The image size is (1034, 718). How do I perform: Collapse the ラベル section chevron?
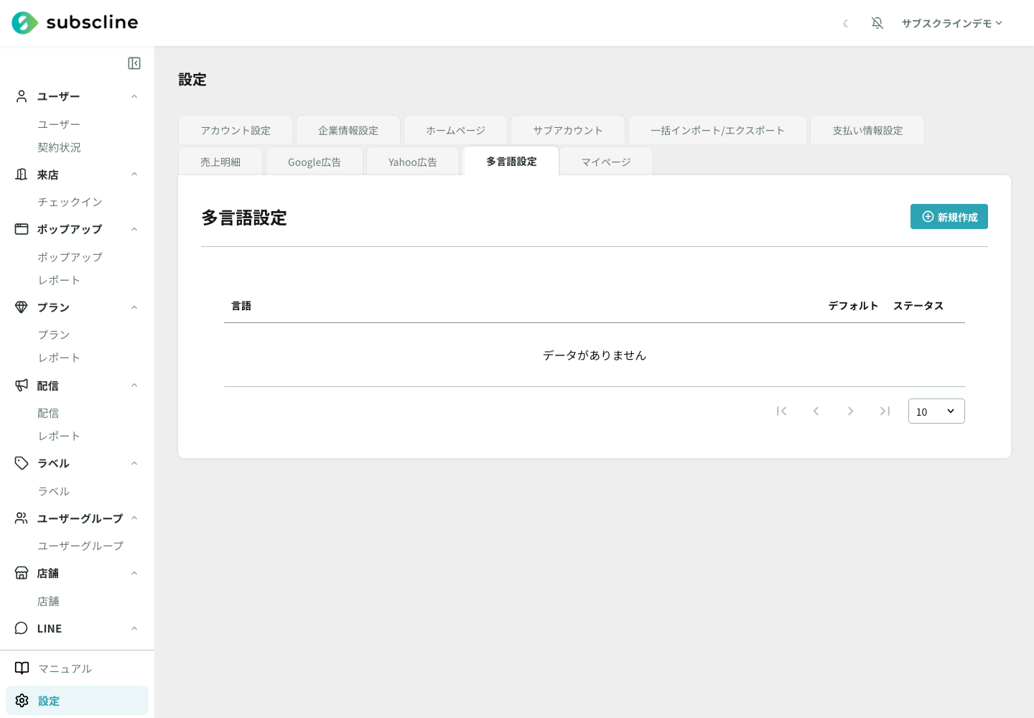click(134, 463)
